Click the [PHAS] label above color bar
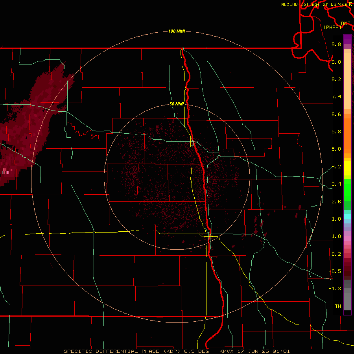 click(x=332, y=27)
